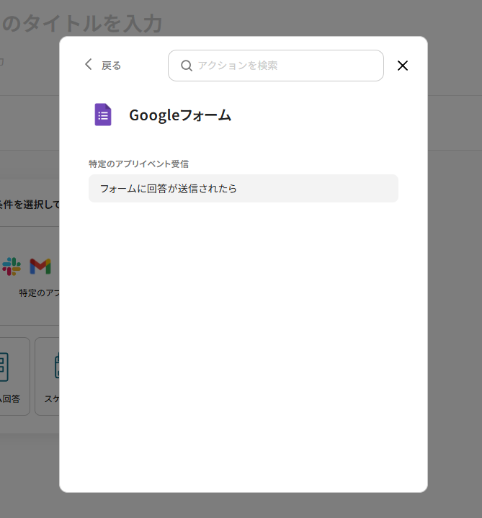
Task: Click the back chevron arrow icon
Action: [x=89, y=65]
